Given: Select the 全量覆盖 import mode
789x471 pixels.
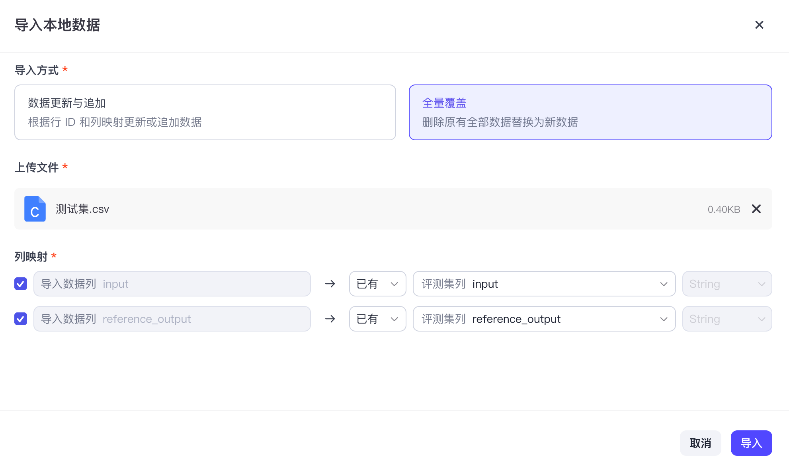Looking at the screenshot, I should point(590,112).
